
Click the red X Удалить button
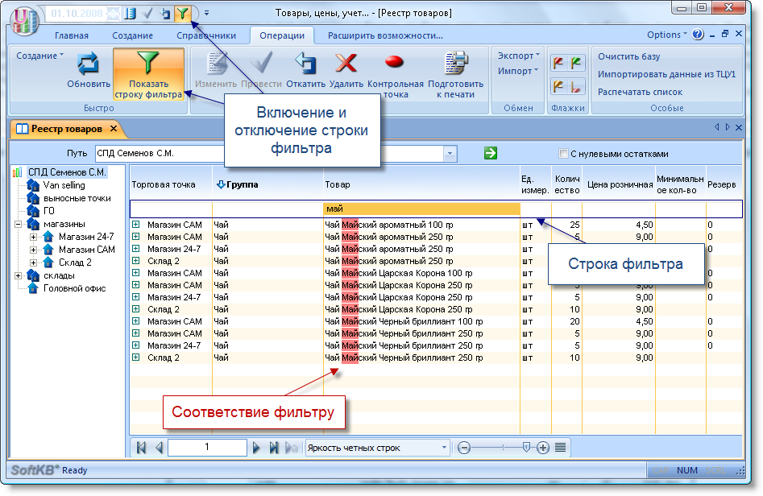[346, 69]
